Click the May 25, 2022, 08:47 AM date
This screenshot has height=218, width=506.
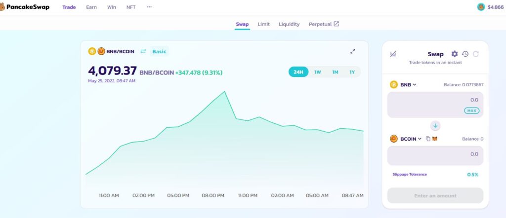tap(112, 81)
